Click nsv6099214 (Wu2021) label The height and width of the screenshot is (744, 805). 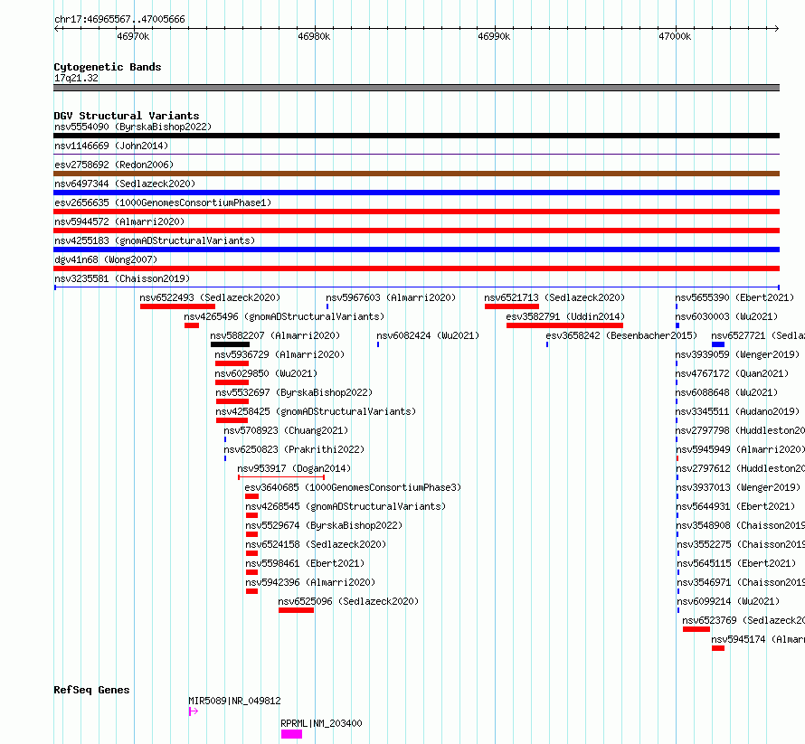pos(728,601)
